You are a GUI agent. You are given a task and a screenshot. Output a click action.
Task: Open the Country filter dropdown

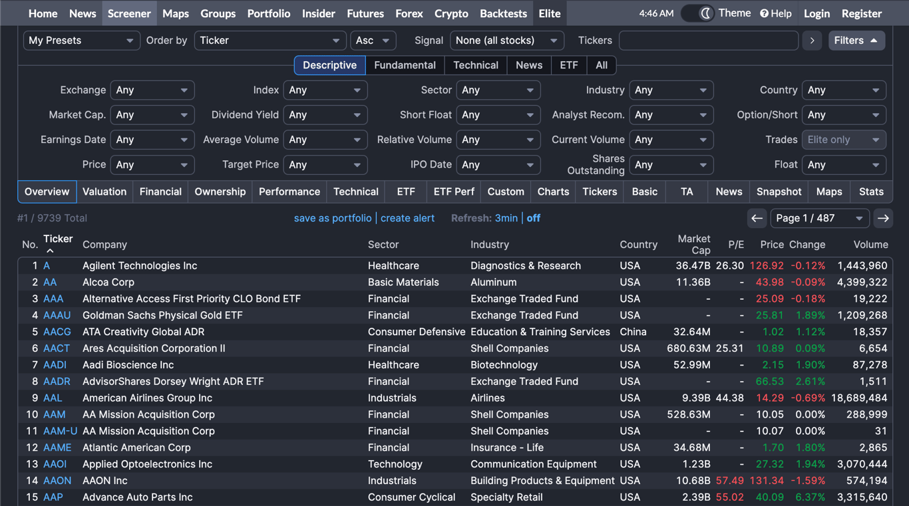coord(844,90)
